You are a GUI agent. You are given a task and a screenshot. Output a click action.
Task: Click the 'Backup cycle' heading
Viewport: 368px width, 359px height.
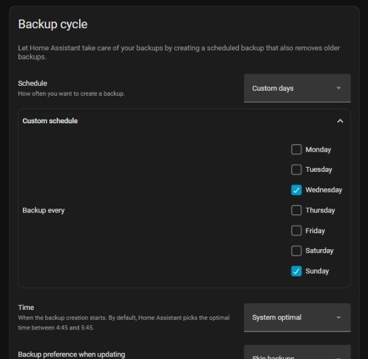[53, 25]
